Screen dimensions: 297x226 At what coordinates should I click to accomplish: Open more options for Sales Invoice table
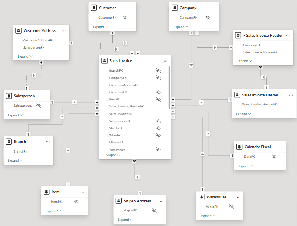(x=165, y=61)
